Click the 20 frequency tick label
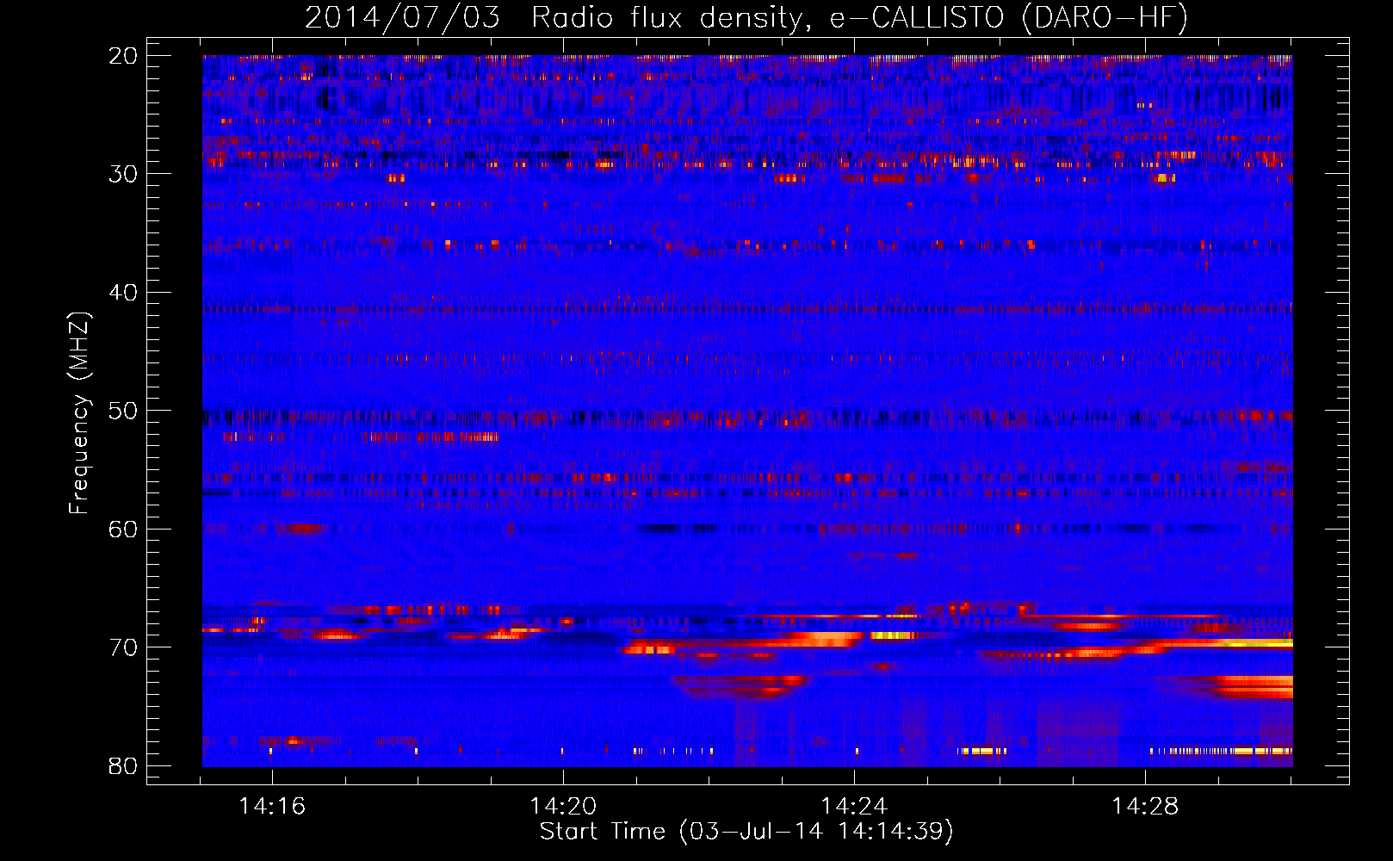 (123, 56)
